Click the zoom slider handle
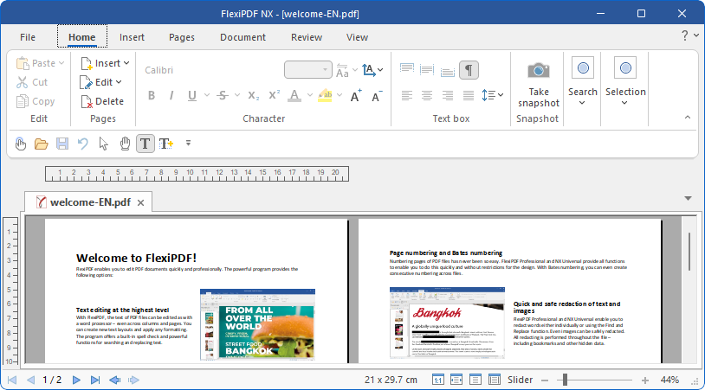Image resolution: width=705 pixels, height=390 pixels. point(564,380)
